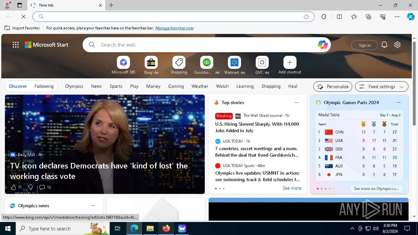Open the Tab actions menu

(20, 5)
